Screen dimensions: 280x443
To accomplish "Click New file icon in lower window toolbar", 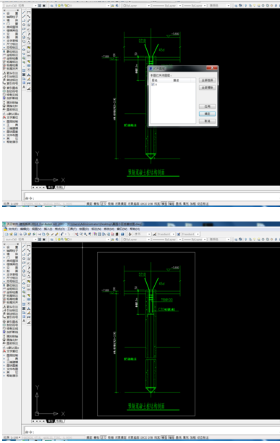I will pos(7,235).
